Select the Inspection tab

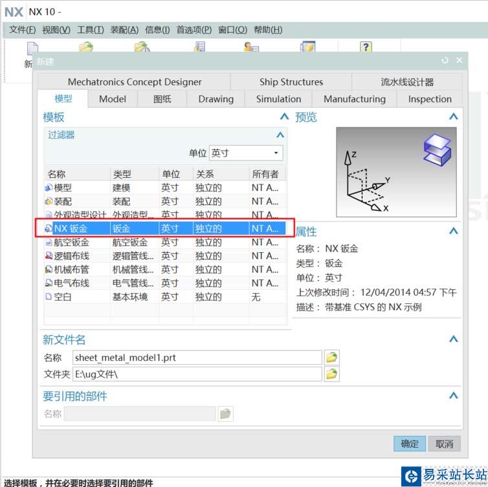[430, 99]
